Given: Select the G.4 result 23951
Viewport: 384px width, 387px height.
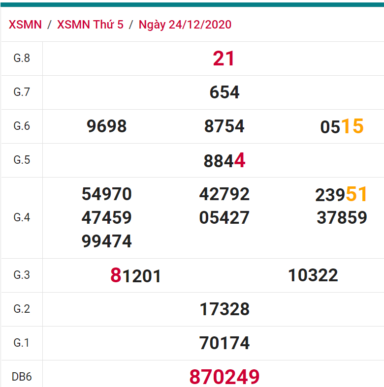Looking at the screenshot, I should coord(342,195).
